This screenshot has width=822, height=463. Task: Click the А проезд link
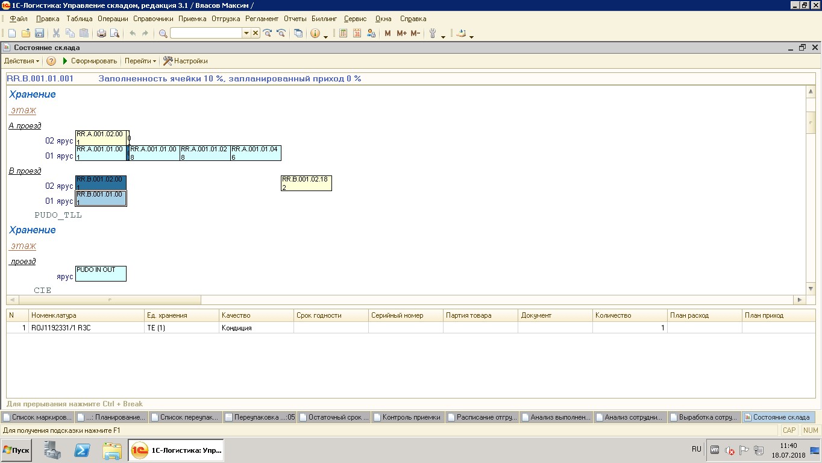[x=25, y=125]
